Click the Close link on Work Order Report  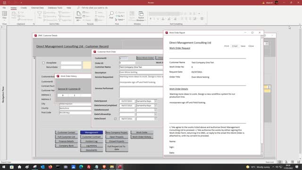[x=251, y=46]
